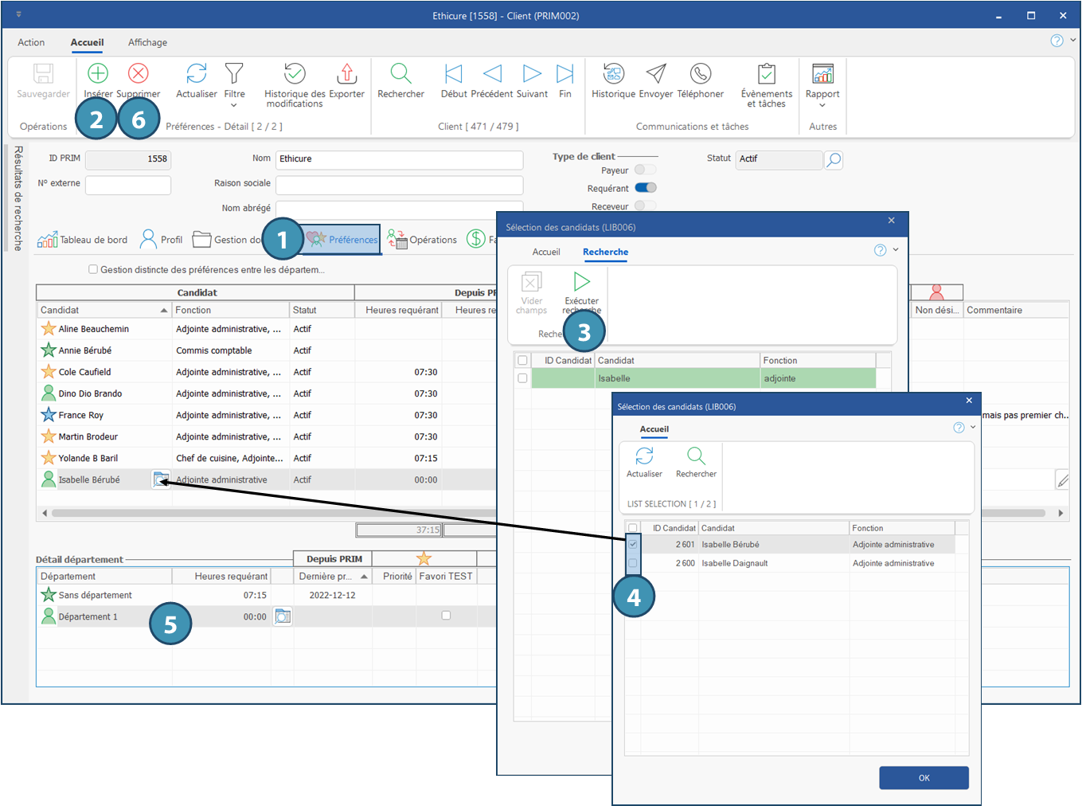Toggle the Requérant switch
The width and height of the screenshot is (1082, 806).
click(646, 188)
